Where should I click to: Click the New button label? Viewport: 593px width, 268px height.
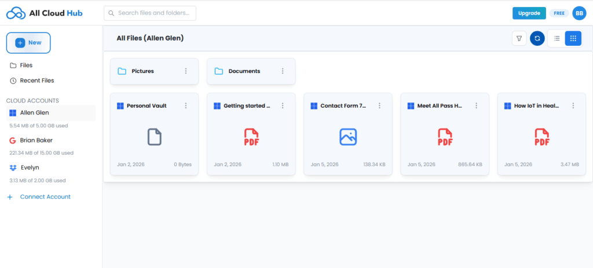[x=35, y=43]
